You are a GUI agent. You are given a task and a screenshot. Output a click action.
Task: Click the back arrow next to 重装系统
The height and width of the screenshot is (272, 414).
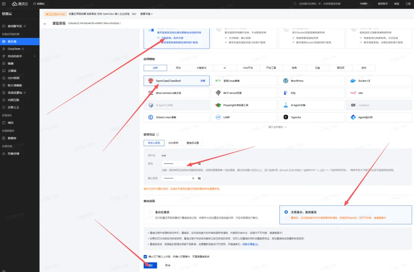coord(45,23)
